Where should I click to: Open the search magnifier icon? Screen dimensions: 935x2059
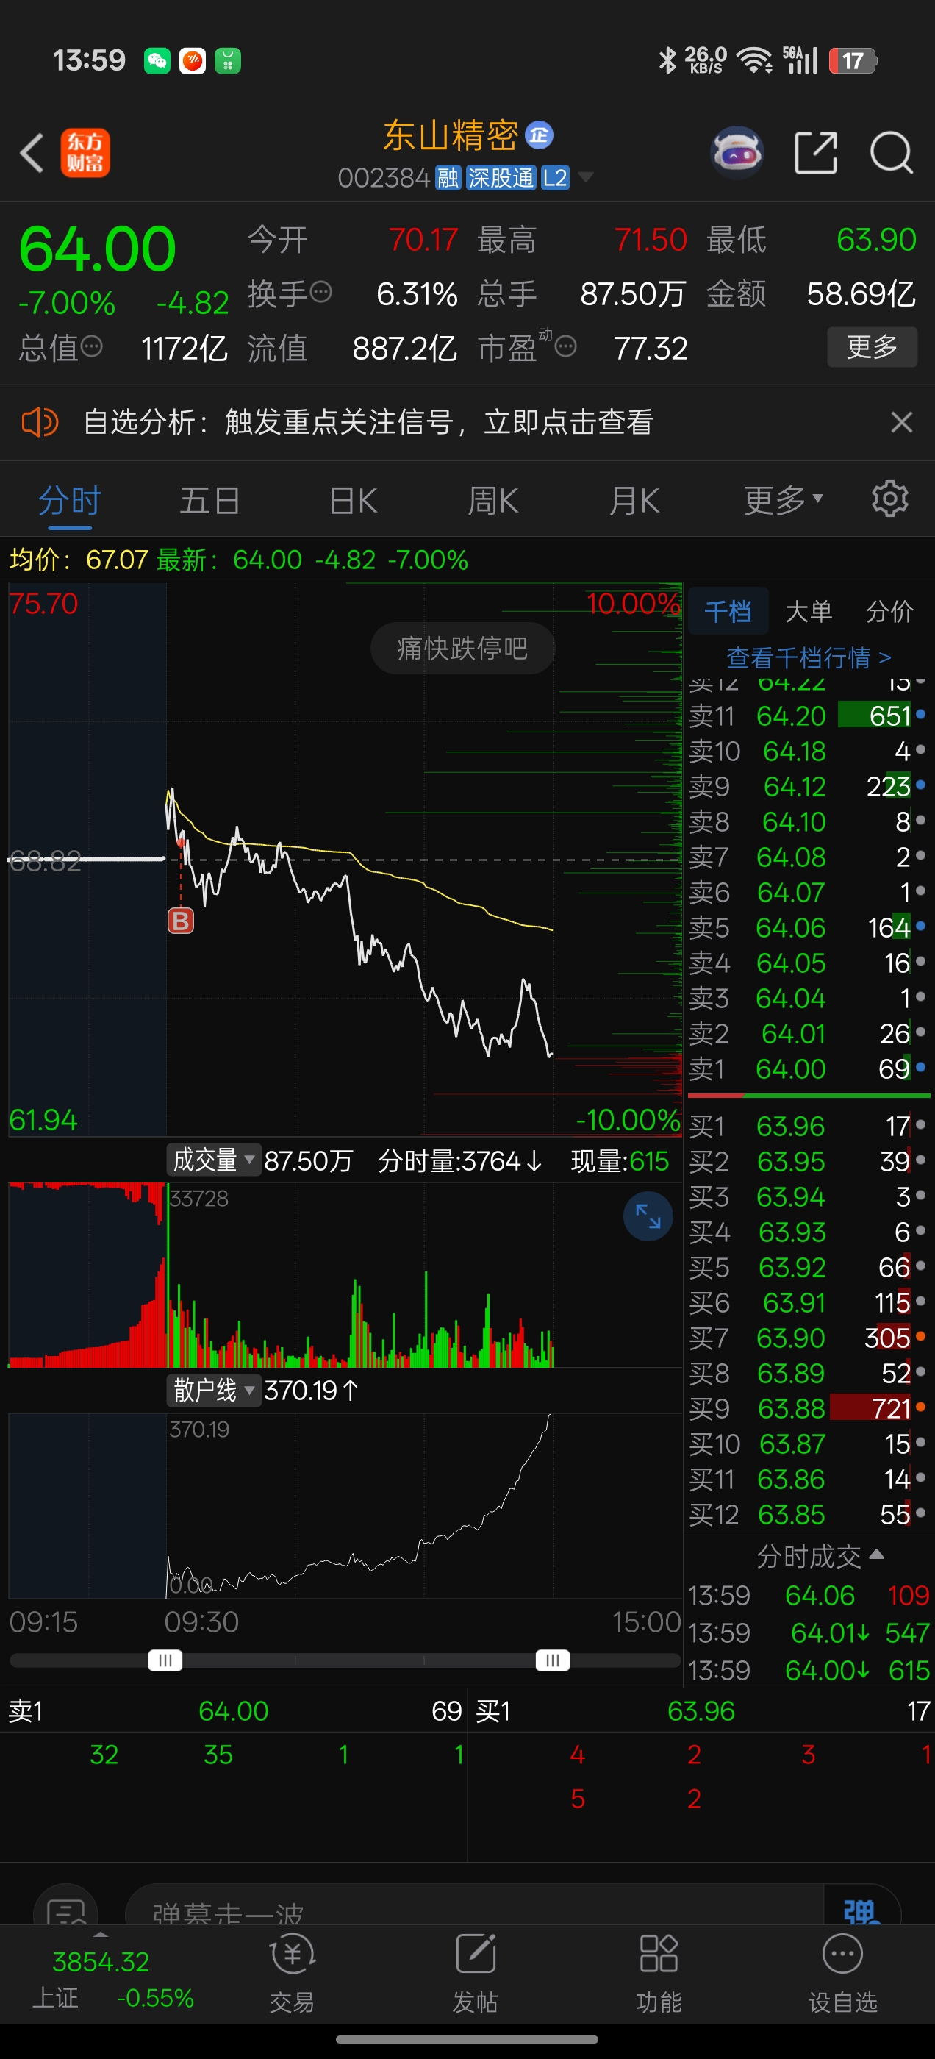tap(891, 152)
